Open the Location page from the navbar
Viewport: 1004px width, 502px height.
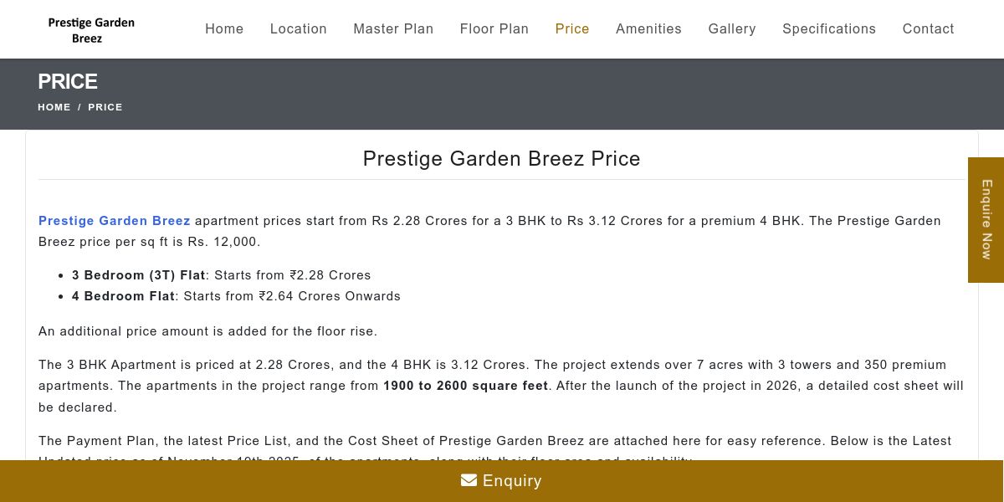(x=298, y=28)
